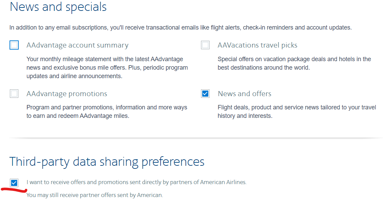The height and width of the screenshot is (214, 383).
Task: Check the AAdvantage account summary checkbox
Action: coord(14,45)
